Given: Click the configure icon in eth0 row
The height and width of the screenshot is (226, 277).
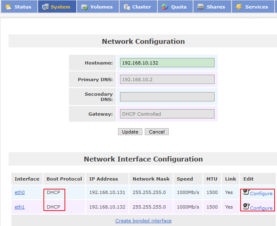Looking at the screenshot, I should (246, 192).
